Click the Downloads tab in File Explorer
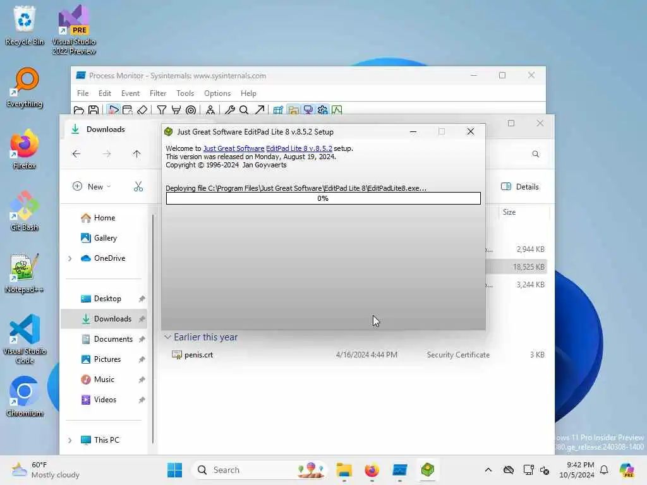Screen dimensions: 647x485 pos(106,129)
